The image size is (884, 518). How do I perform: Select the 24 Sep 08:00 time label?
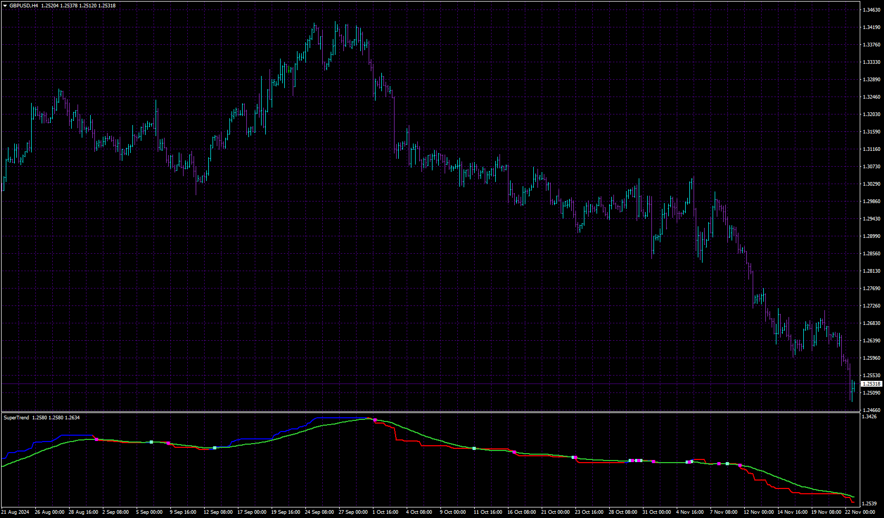pyautogui.click(x=319, y=512)
